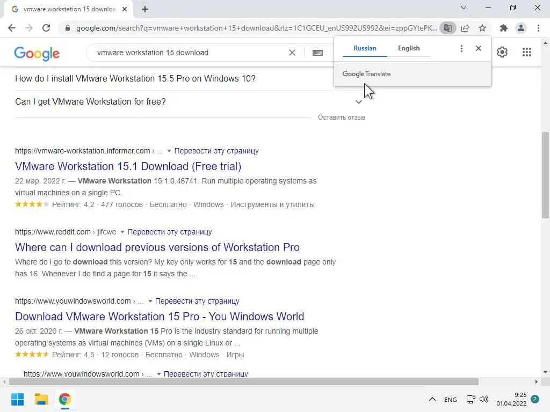Open the on-screen keyboard icon in search box
The width and height of the screenshot is (550, 412).
click(x=317, y=53)
